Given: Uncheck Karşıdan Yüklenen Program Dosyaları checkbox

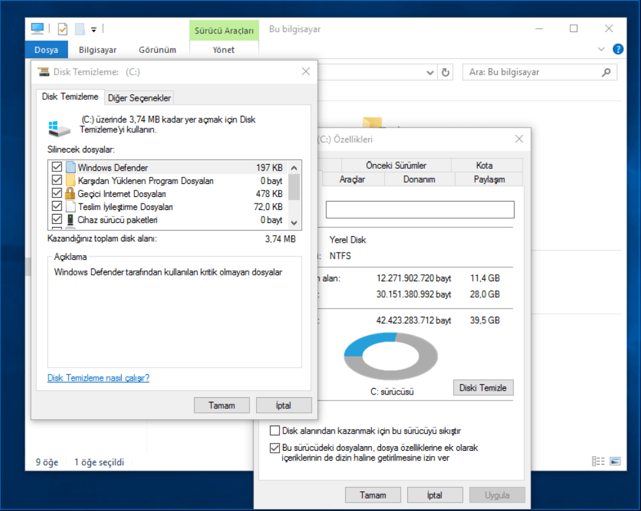Looking at the screenshot, I should pos(57,180).
